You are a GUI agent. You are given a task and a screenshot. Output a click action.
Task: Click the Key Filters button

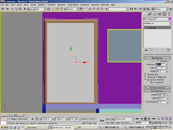(x=125, y=122)
